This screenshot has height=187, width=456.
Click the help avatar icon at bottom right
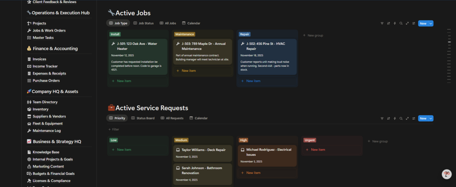pyautogui.click(x=446, y=174)
